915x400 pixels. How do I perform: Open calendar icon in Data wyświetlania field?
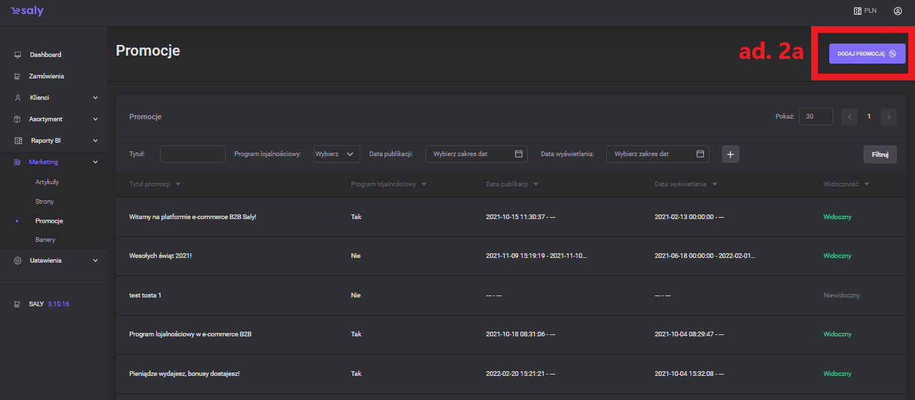click(700, 154)
